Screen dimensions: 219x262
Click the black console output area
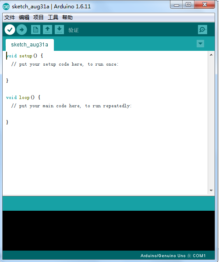click(x=109, y=230)
